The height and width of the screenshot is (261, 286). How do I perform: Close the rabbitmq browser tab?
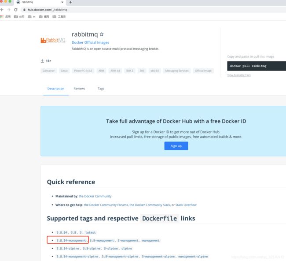[62, 2]
